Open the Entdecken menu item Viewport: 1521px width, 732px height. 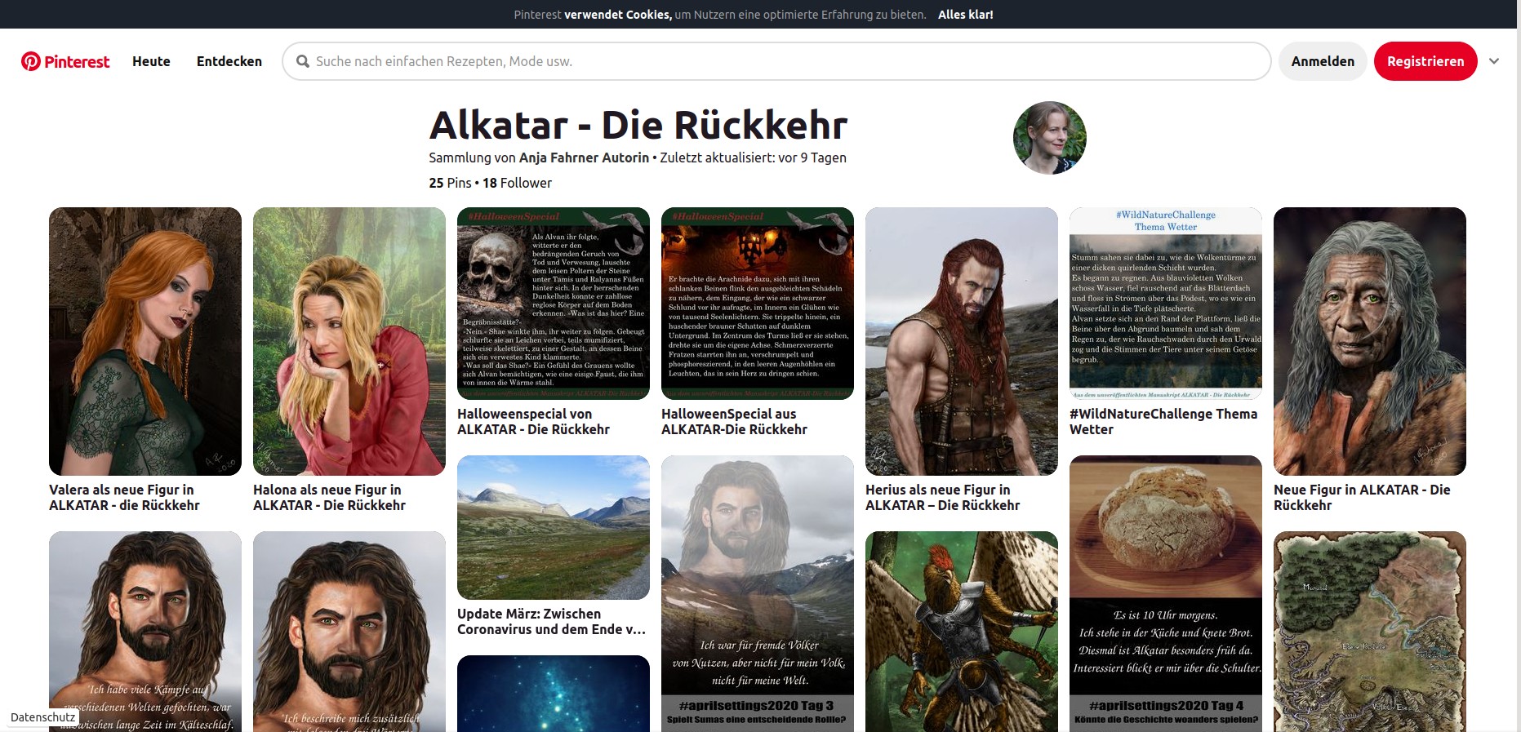click(229, 61)
